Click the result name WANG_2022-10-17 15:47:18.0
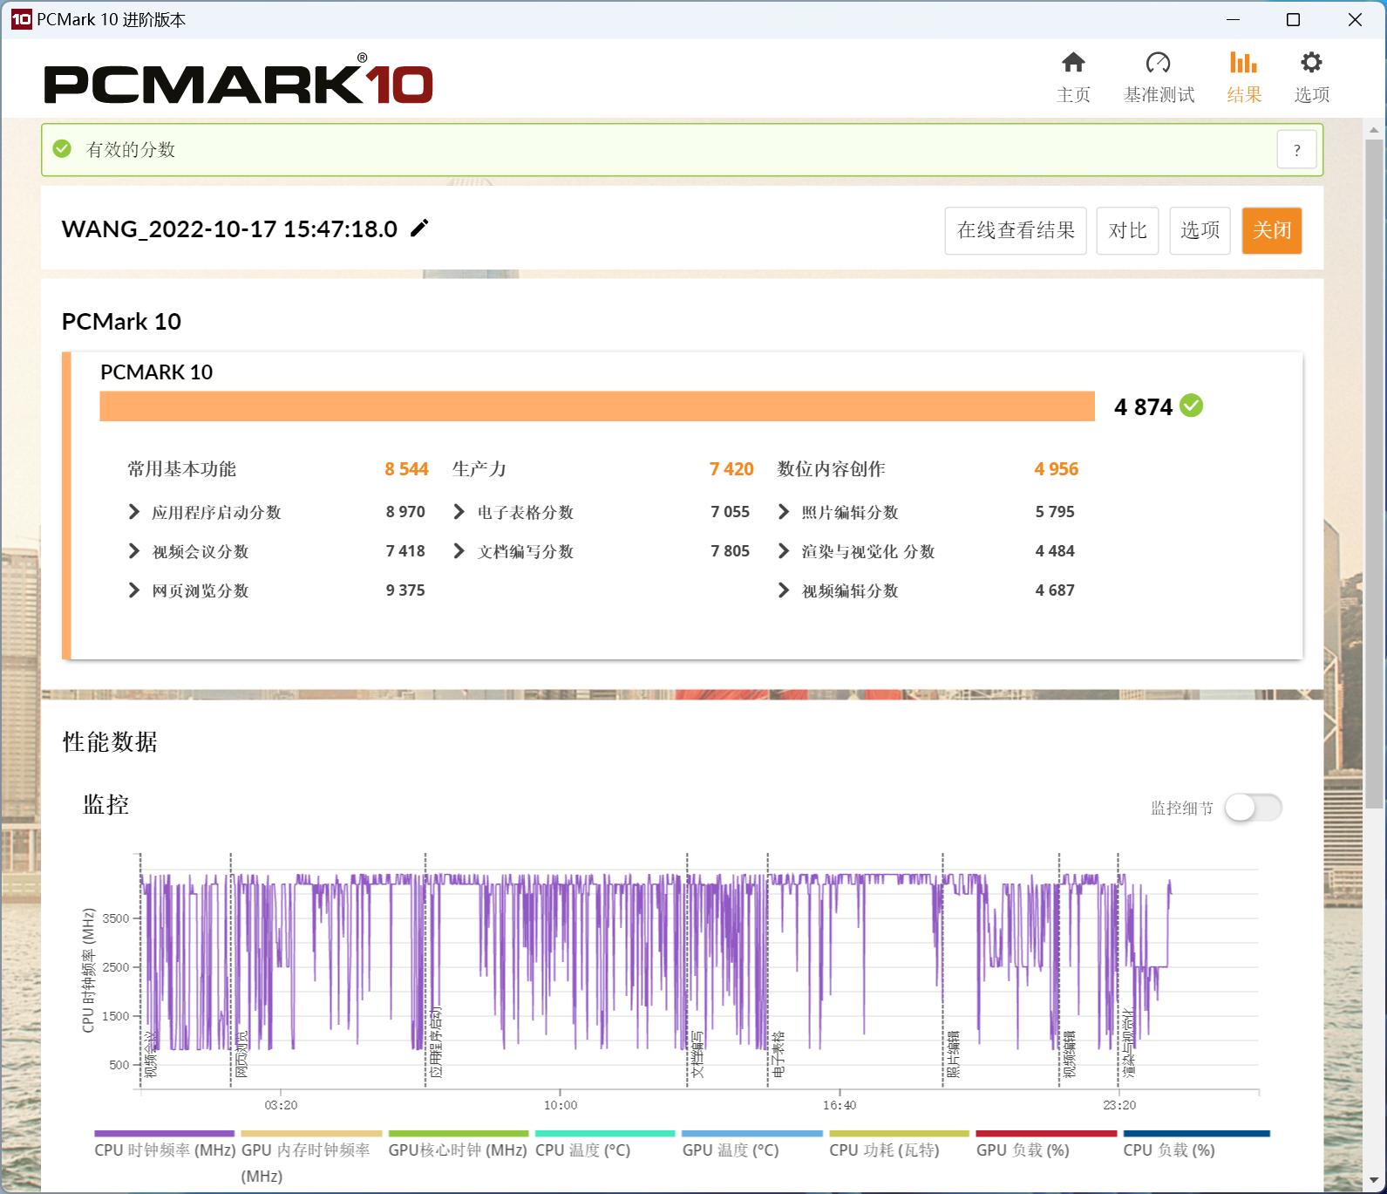The width and height of the screenshot is (1387, 1194). [229, 229]
